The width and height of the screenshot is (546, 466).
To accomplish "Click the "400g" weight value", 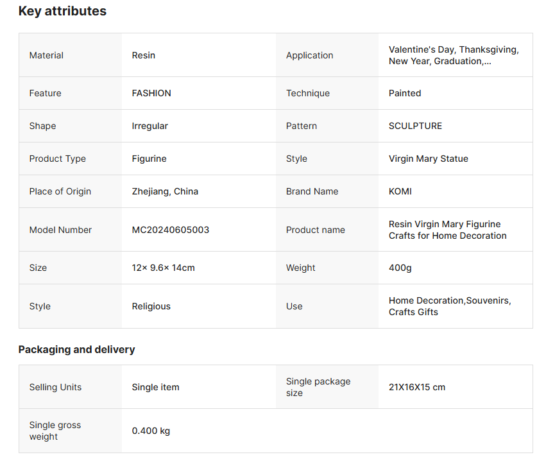I will click(x=400, y=268).
